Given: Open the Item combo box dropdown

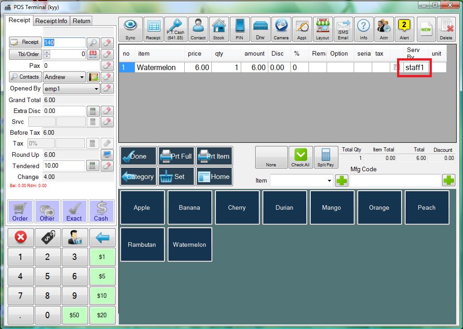Looking at the screenshot, I should [x=329, y=181].
